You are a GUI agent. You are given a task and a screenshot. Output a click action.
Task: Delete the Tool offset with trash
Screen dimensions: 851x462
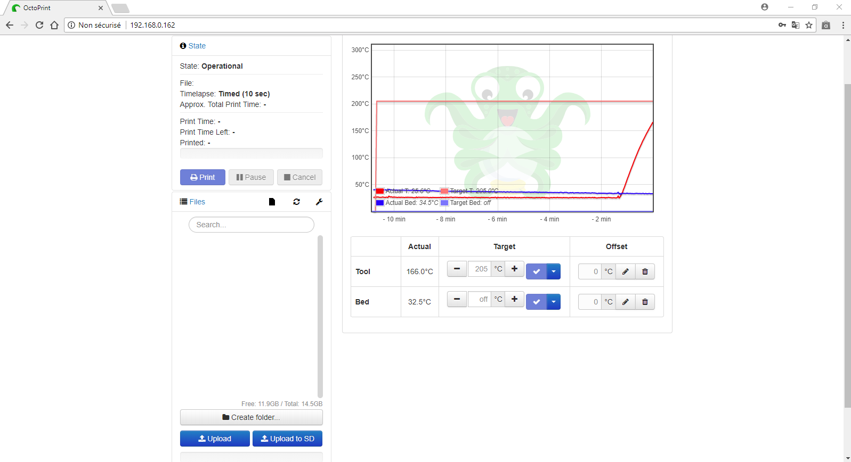(x=645, y=271)
